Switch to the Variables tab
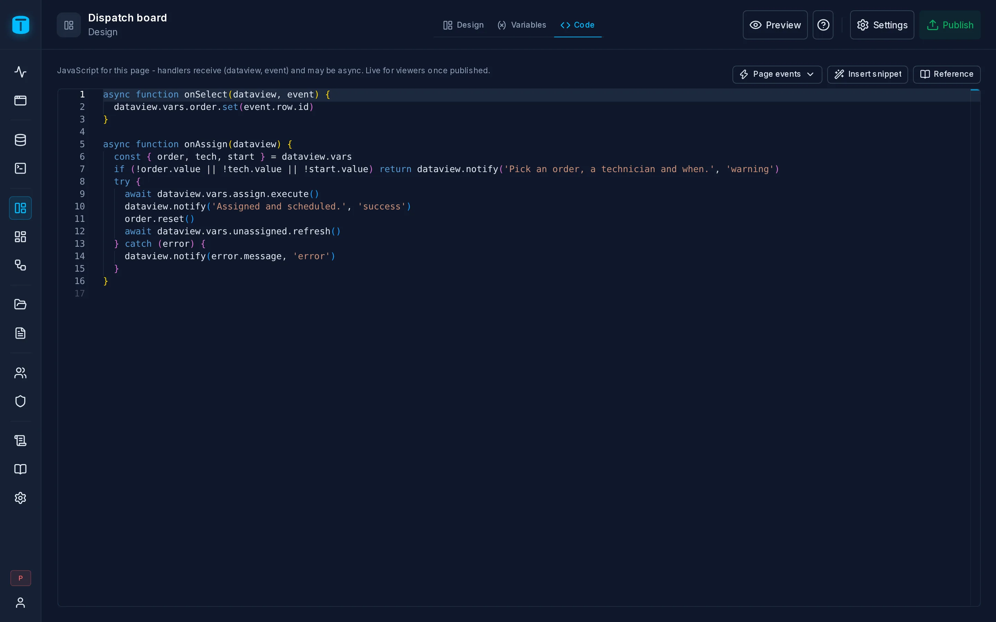 pos(522,25)
